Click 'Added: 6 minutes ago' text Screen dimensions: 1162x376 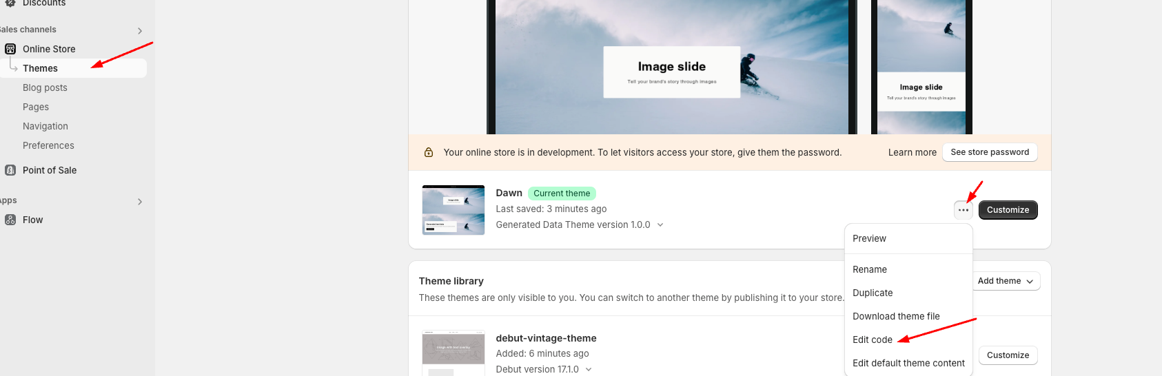(x=542, y=354)
